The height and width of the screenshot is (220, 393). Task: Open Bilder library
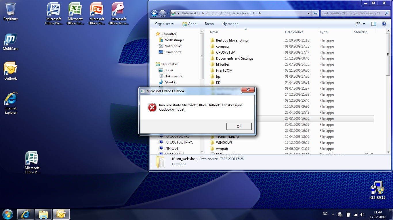pyautogui.click(x=166, y=70)
